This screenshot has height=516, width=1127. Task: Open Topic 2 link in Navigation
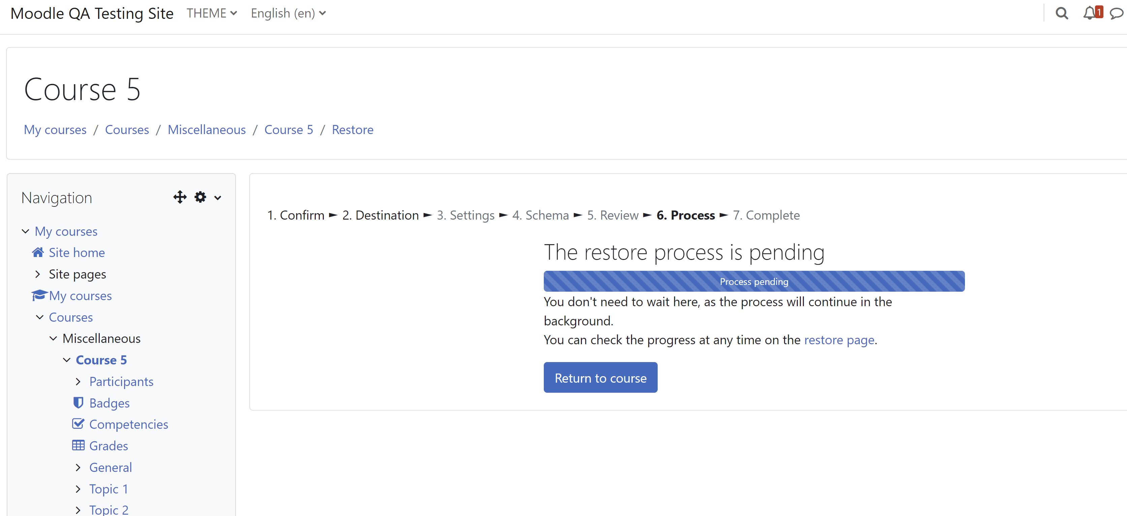coord(109,510)
